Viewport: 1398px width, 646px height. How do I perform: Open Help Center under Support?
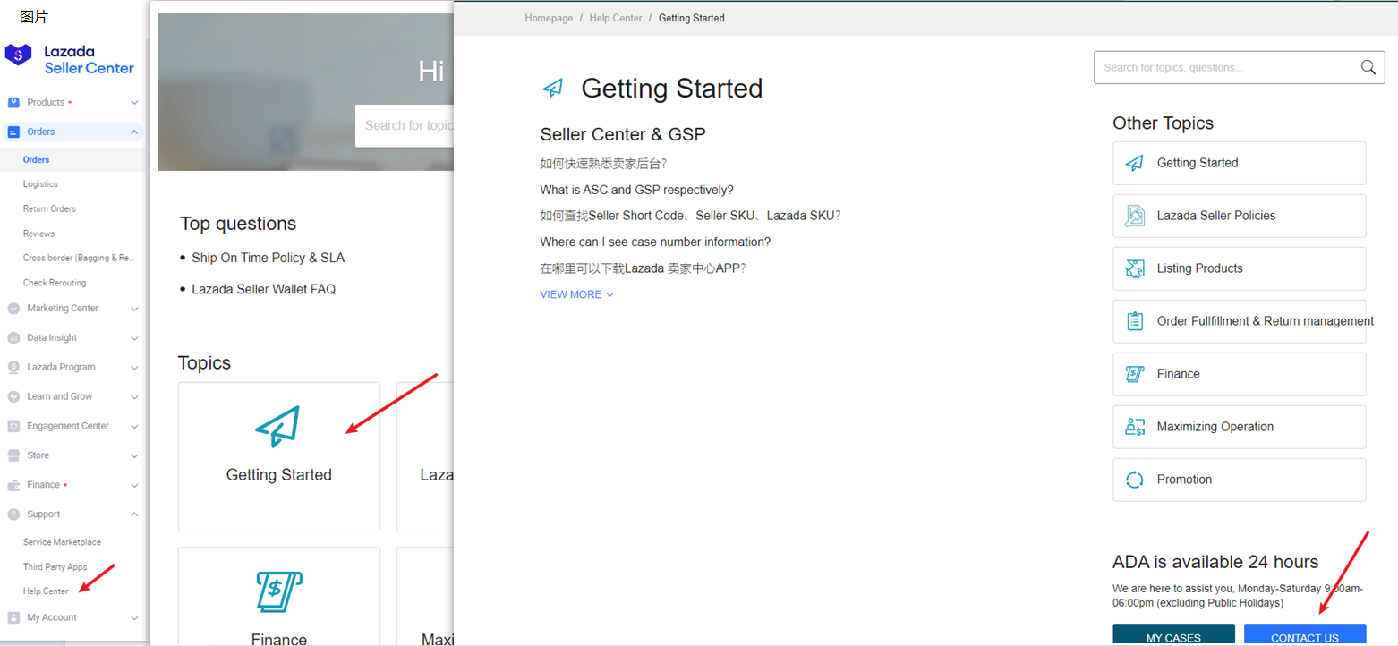pos(46,591)
